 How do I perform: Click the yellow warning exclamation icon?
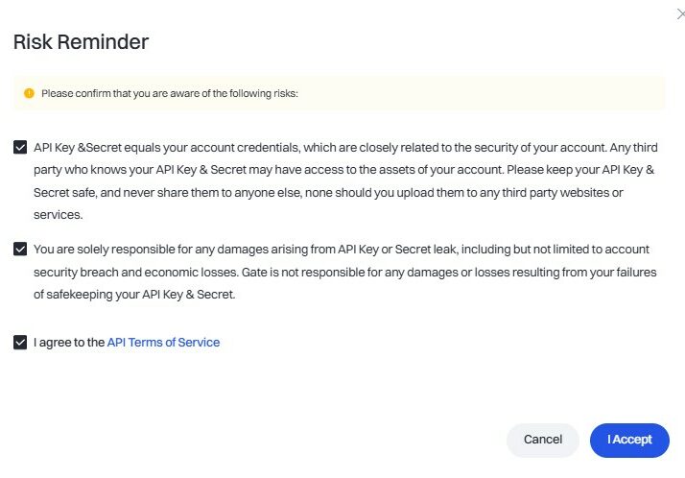point(29,93)
